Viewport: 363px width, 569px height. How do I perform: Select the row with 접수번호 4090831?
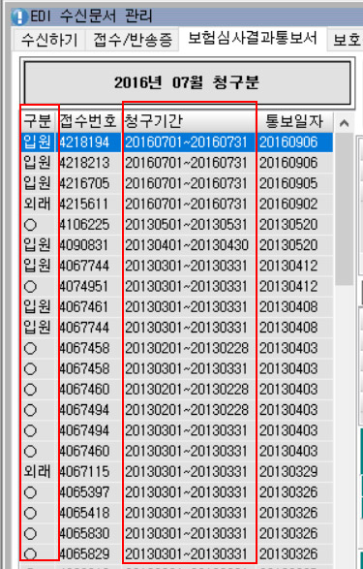point(177,245)
